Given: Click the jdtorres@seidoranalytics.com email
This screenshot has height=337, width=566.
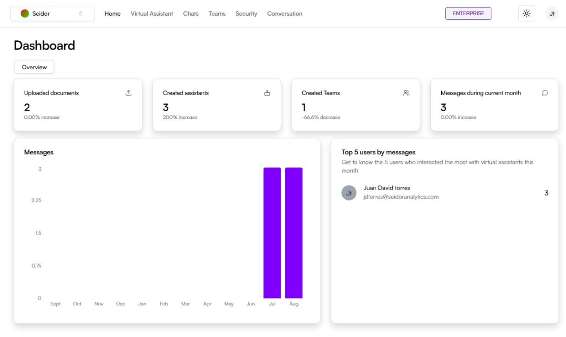Looking at the screenshot, I should [401, 197].
